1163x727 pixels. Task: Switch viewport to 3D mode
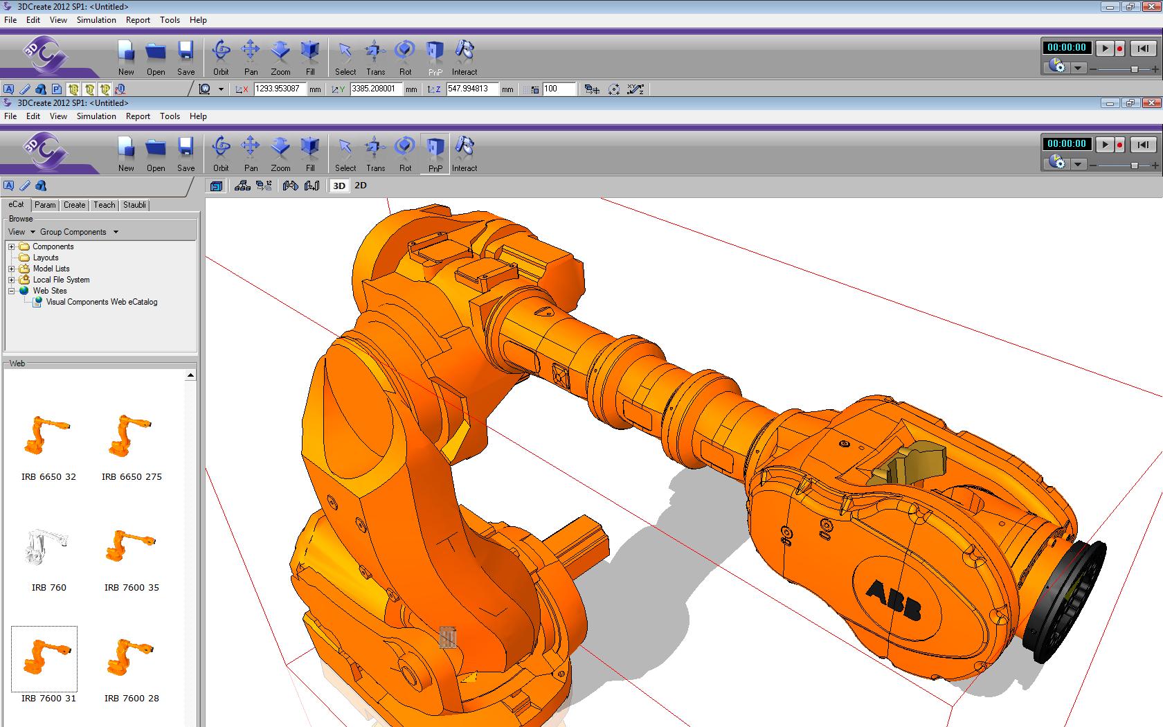[x=339, y=186]
